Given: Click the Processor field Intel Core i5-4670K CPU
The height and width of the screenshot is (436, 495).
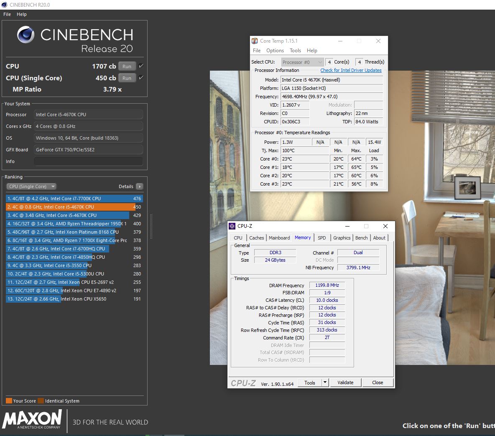Looking at the screenshot, I should [x=88, y=115].
